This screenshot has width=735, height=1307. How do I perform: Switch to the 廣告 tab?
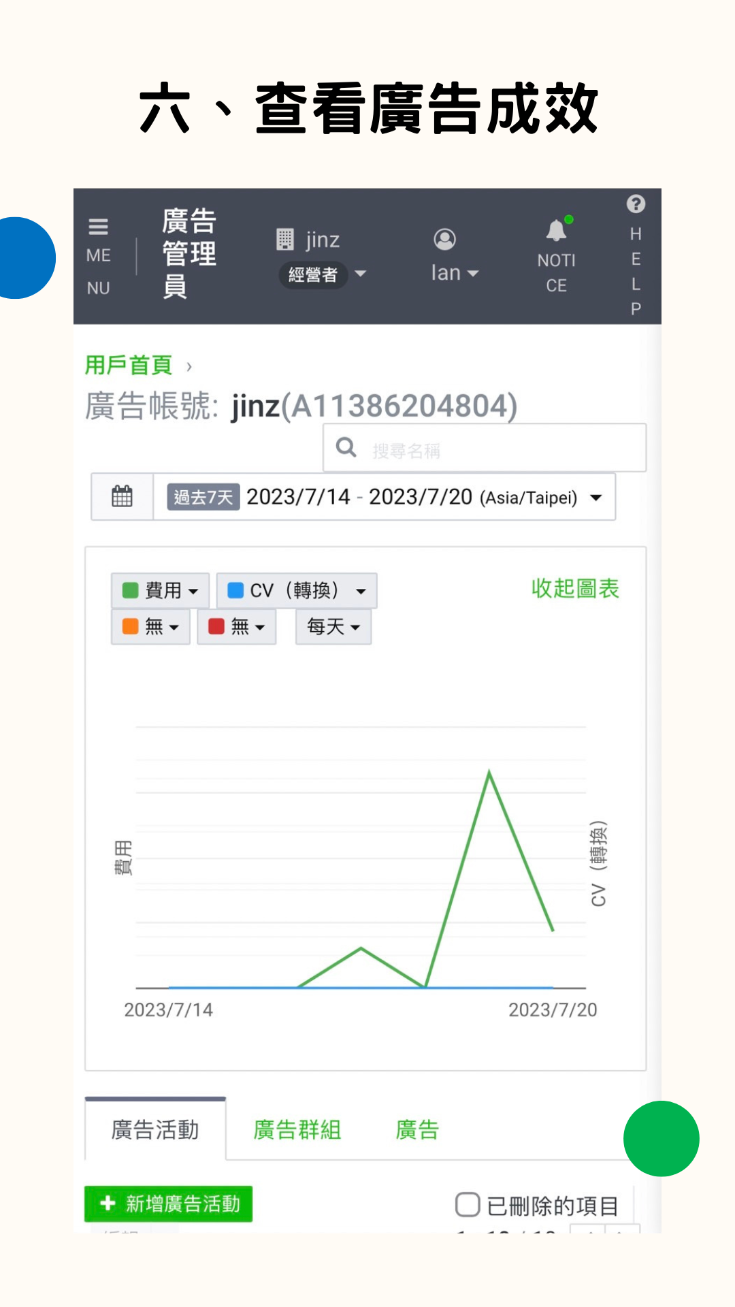(x=417, y=1129)
